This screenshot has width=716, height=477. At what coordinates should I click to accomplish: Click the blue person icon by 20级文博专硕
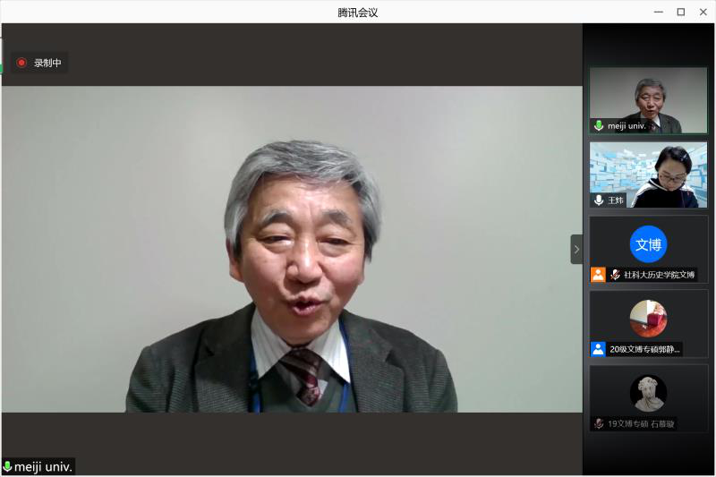pos(598,349)
